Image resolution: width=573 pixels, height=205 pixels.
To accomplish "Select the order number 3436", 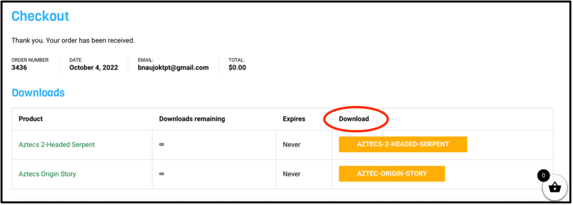I will click(x=18, y=68).
